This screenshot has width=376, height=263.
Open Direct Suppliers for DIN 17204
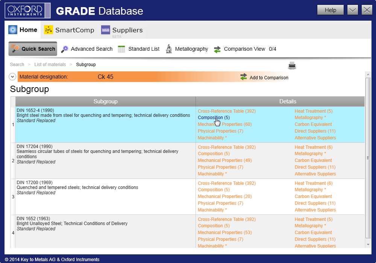[315, 167]
